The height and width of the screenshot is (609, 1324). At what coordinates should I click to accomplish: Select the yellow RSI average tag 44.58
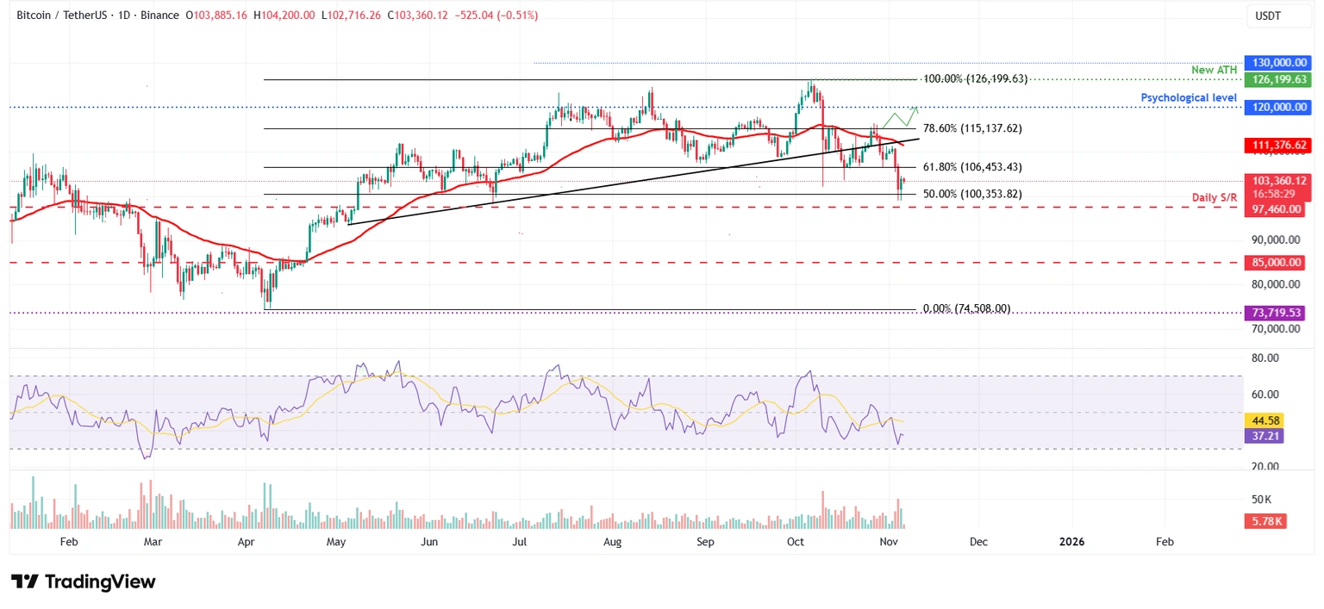[x=1264, y=420]
